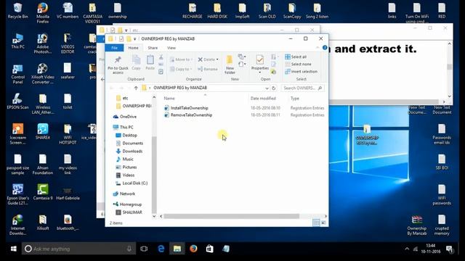Select Recycle Bin desktop icon
465x261 pixels.
click(17, 11)
